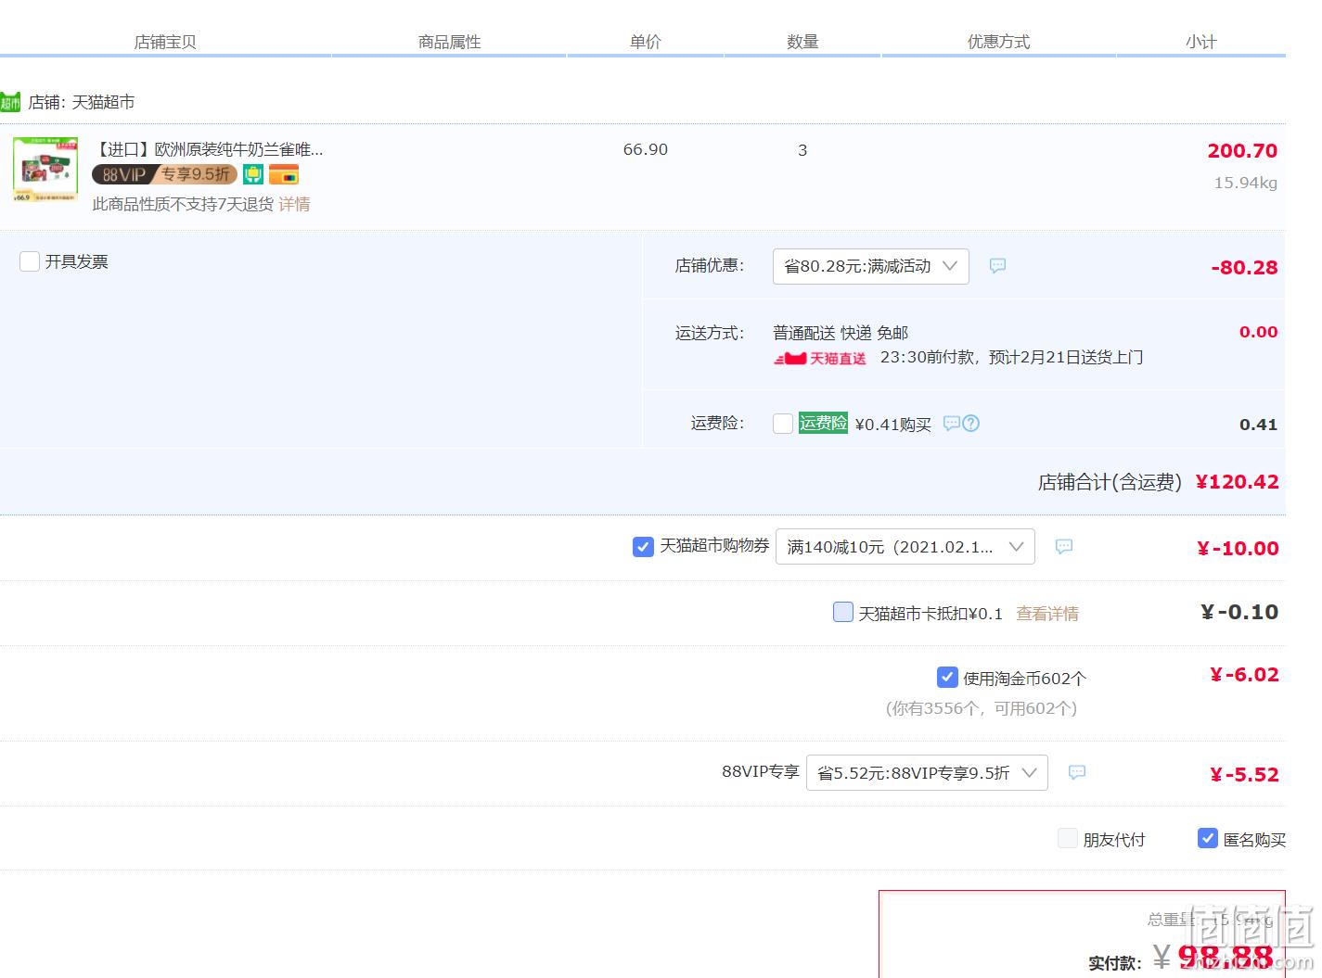The image size is (1322, 978).
Task: Tick the 开具发票 checkbox
Action: coord(30,261)
